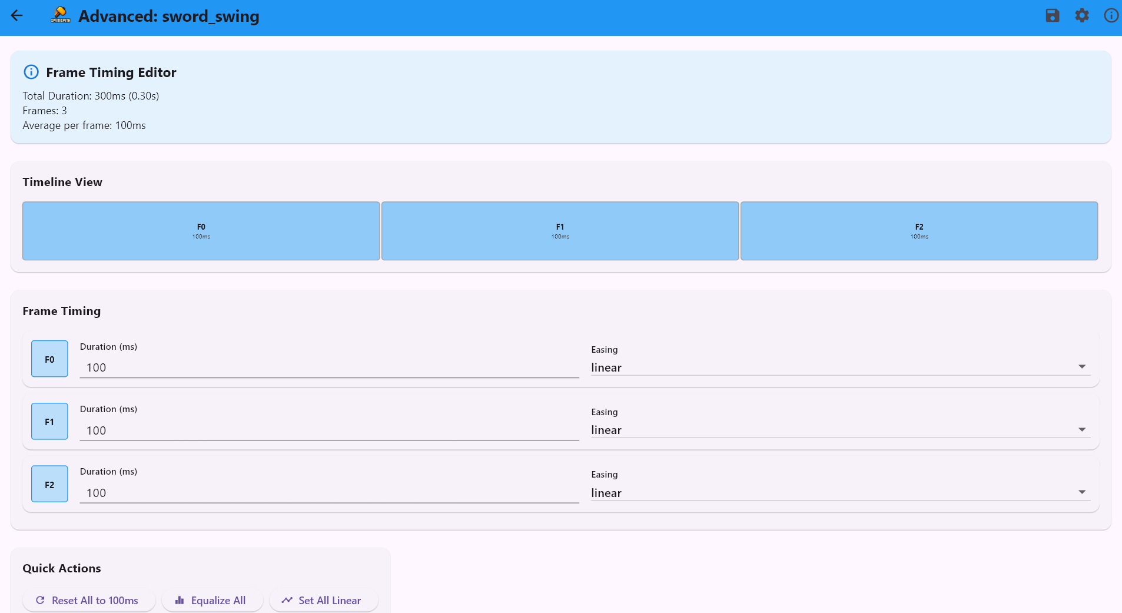Click the 'Frames: 3' text
The image size is (1122, 613).
pyautogui.click(x=45, y=111)
